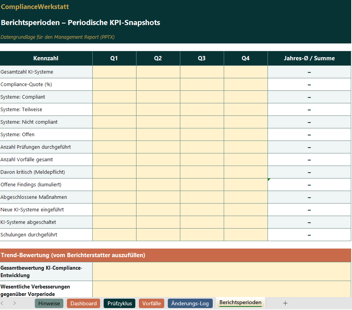The height and width of the screenshot is (310, 352).
Task: Open the Dashboard sheet tab
Action: click(83, 303)
